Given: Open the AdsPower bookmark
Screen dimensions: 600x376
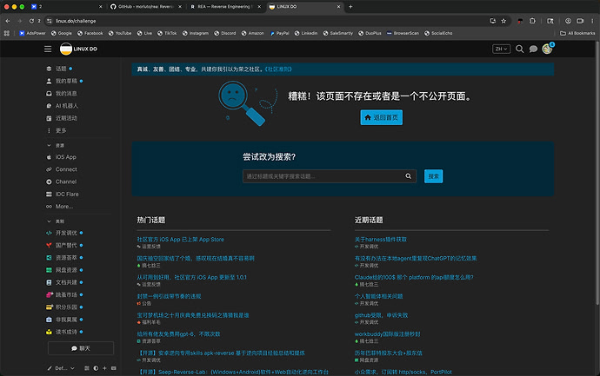Looking at the screenshot, I should click(x=32, y=33).
